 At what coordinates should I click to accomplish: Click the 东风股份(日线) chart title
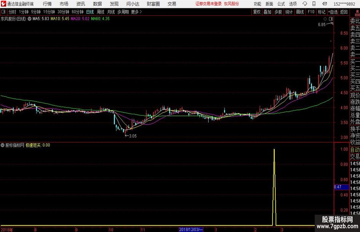[x=13, y=19]
